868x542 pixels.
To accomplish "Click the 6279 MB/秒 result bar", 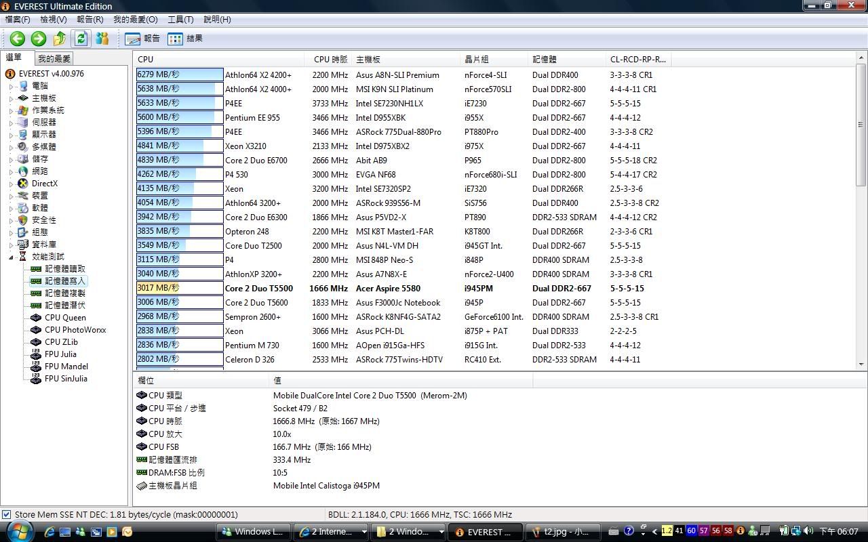I will (180, 75).
